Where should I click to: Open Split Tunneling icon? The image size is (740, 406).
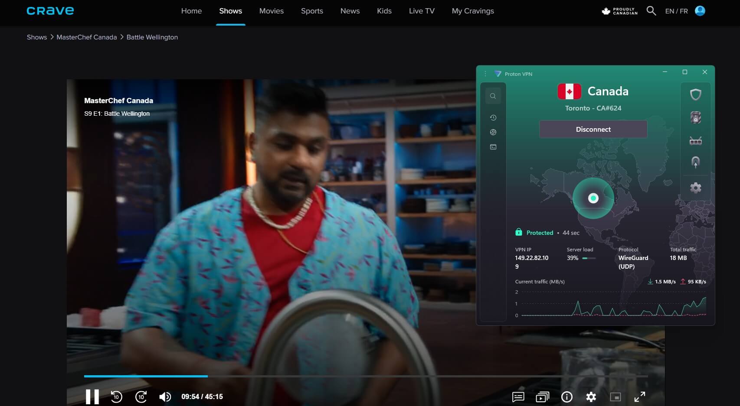(696, 162)
